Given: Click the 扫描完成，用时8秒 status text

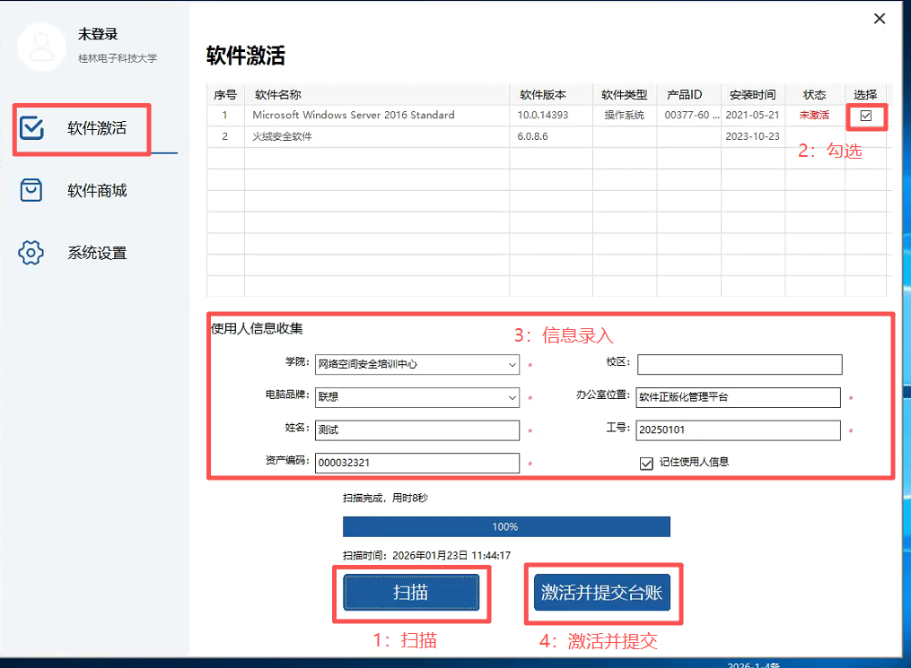Looking at the screenshot, I should pyautogui.click(x=385, y=498).
